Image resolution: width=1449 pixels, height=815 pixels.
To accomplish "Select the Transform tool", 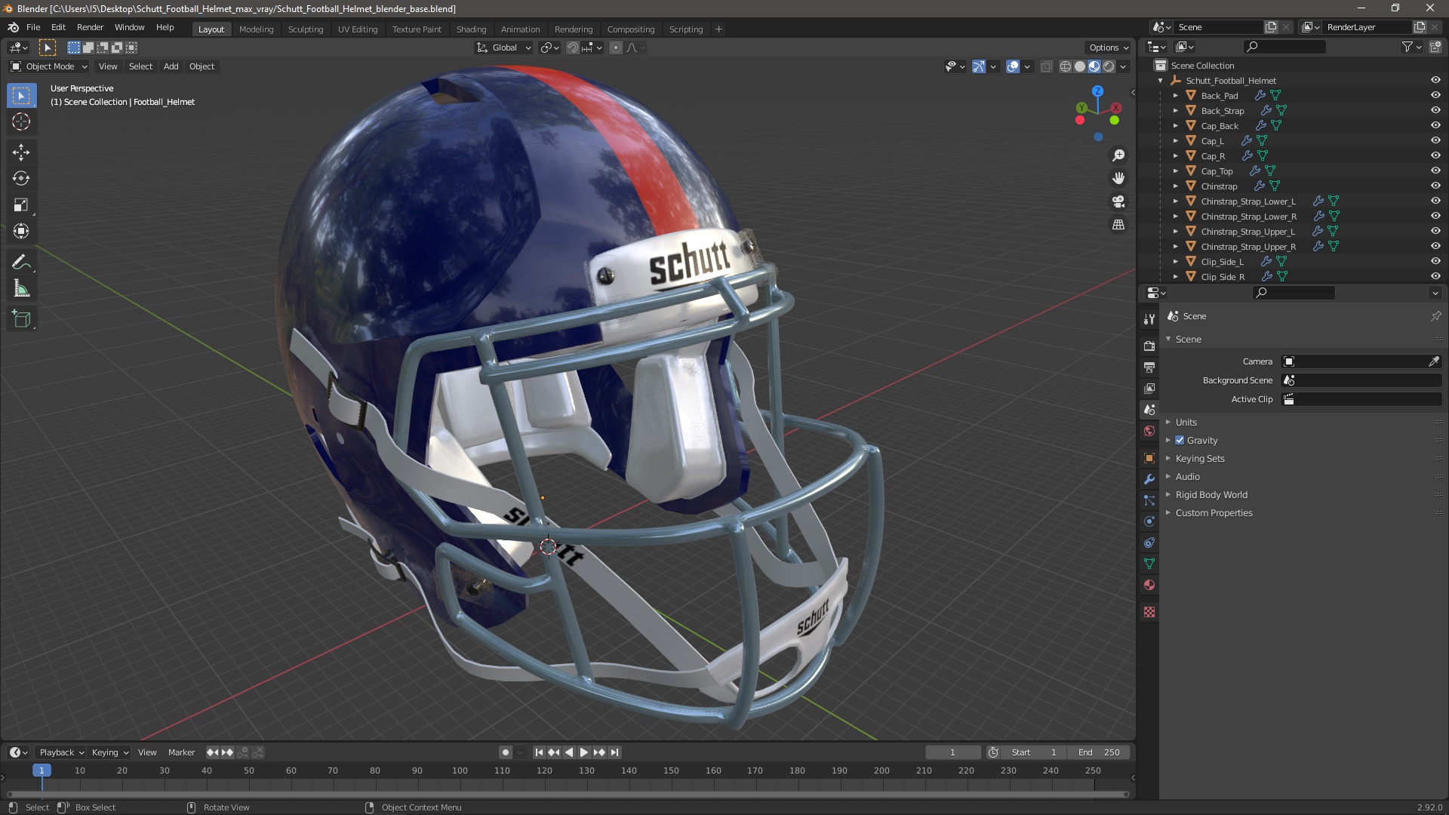I will click(x=21, y=232).
